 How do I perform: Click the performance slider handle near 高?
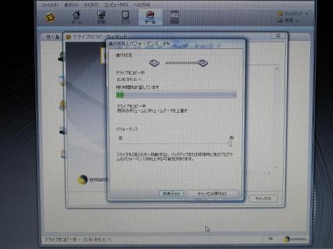(230, 144)
